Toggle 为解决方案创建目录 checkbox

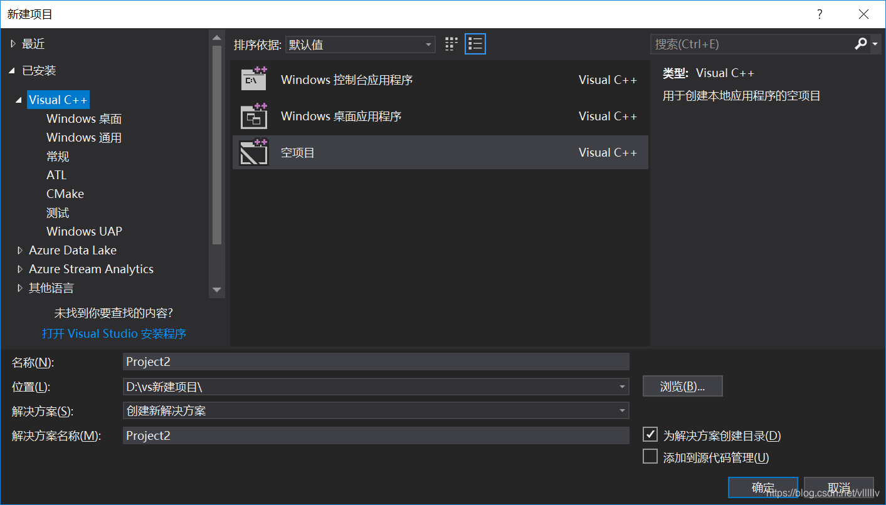click(650, 434)
